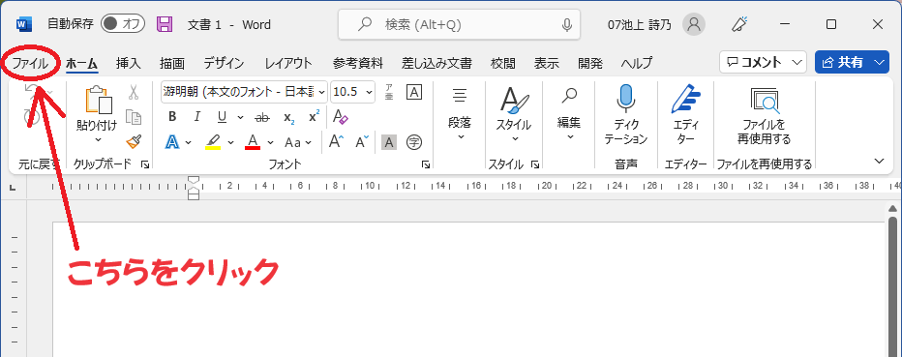This screenshot has width=902, height=357.
Task: Open the デザイン tab
Action: tap(224, 63)
